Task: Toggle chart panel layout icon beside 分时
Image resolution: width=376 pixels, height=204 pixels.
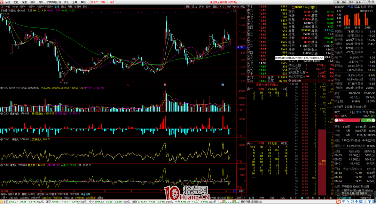Action: click(x=2, y=7)
